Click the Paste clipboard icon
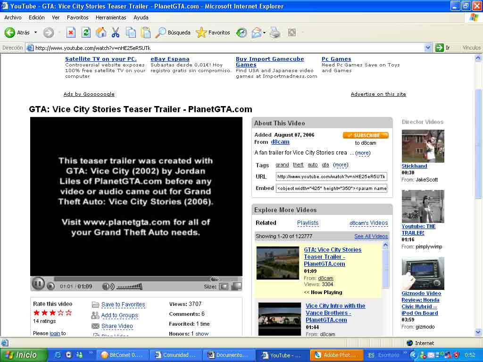 [x=145, y=33]
